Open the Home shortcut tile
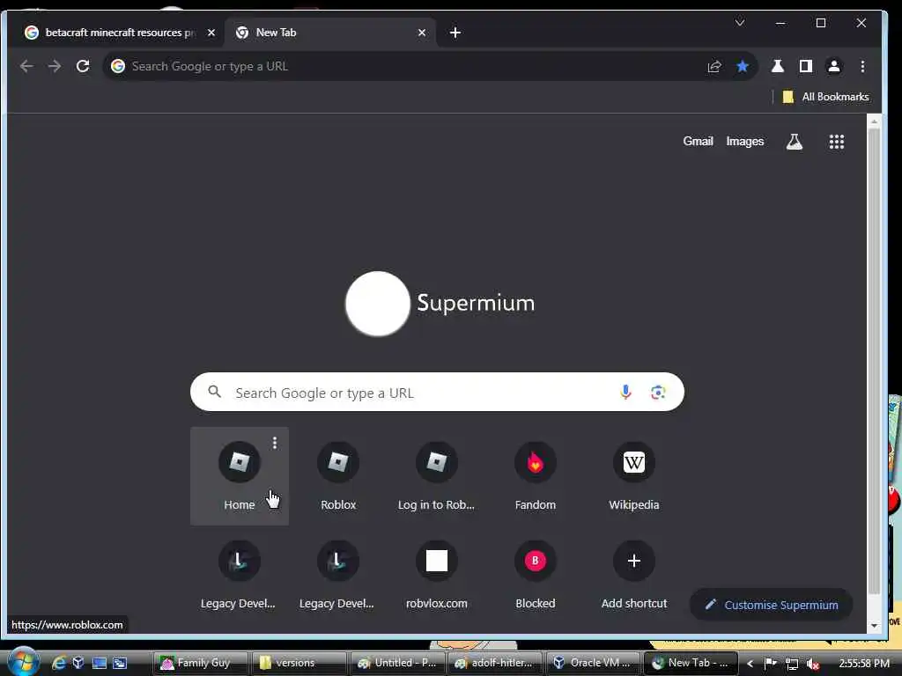Screen dimensions: 902x676 pos(240,476)
